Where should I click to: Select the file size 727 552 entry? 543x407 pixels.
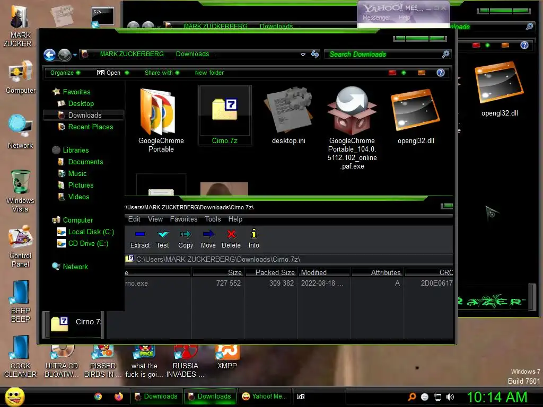228,283
